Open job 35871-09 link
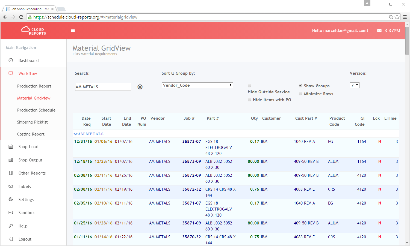Image resolution: width=410 pixels, height=246 pixels. [192, 223]
